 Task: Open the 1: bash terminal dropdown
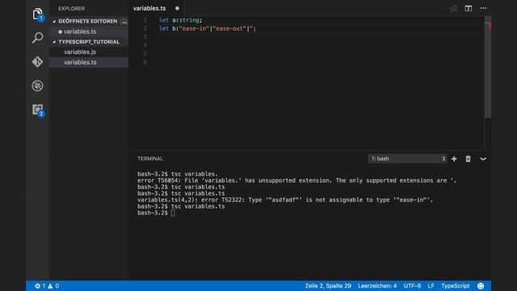(x=407, y=158)
